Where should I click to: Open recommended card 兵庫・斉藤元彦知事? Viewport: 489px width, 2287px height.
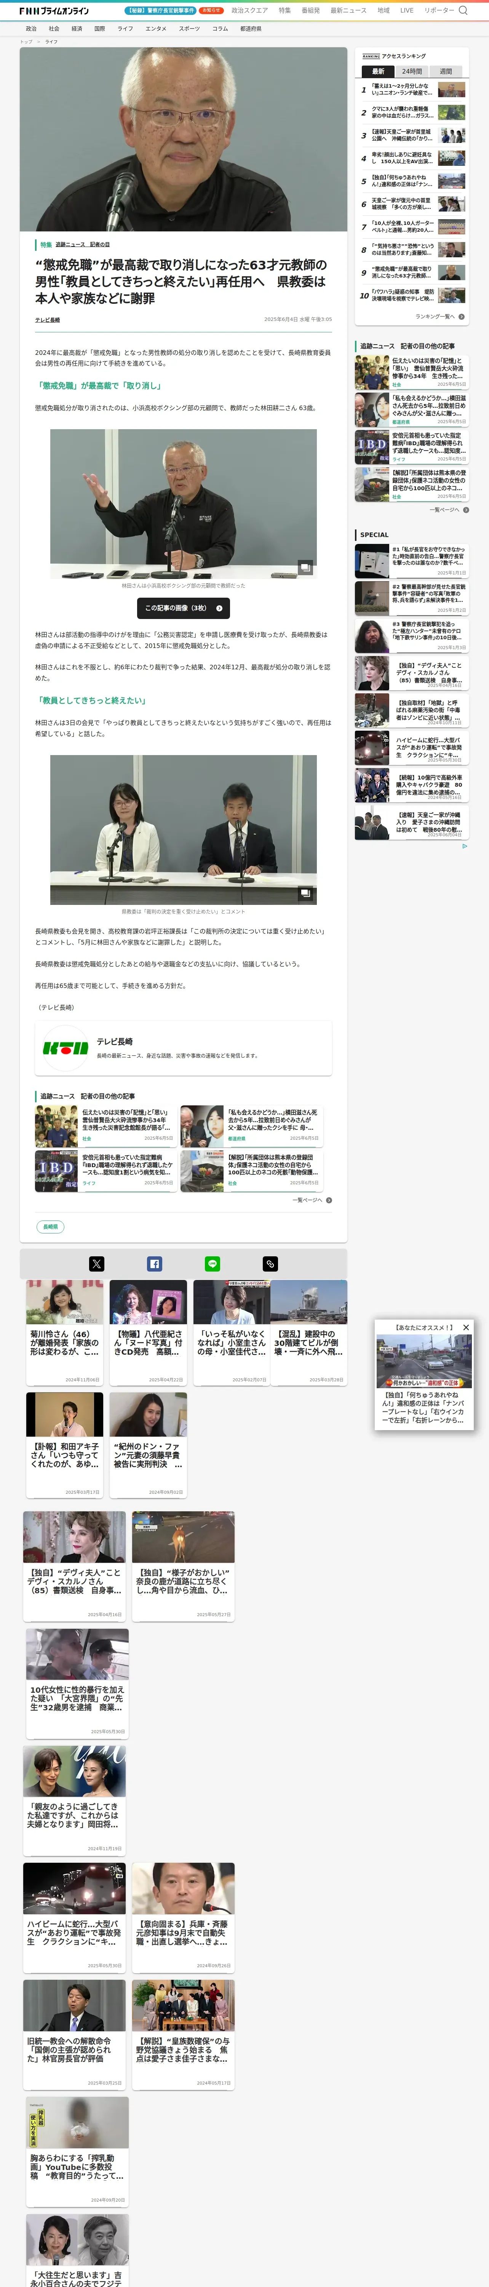(x=183, y=1918)
